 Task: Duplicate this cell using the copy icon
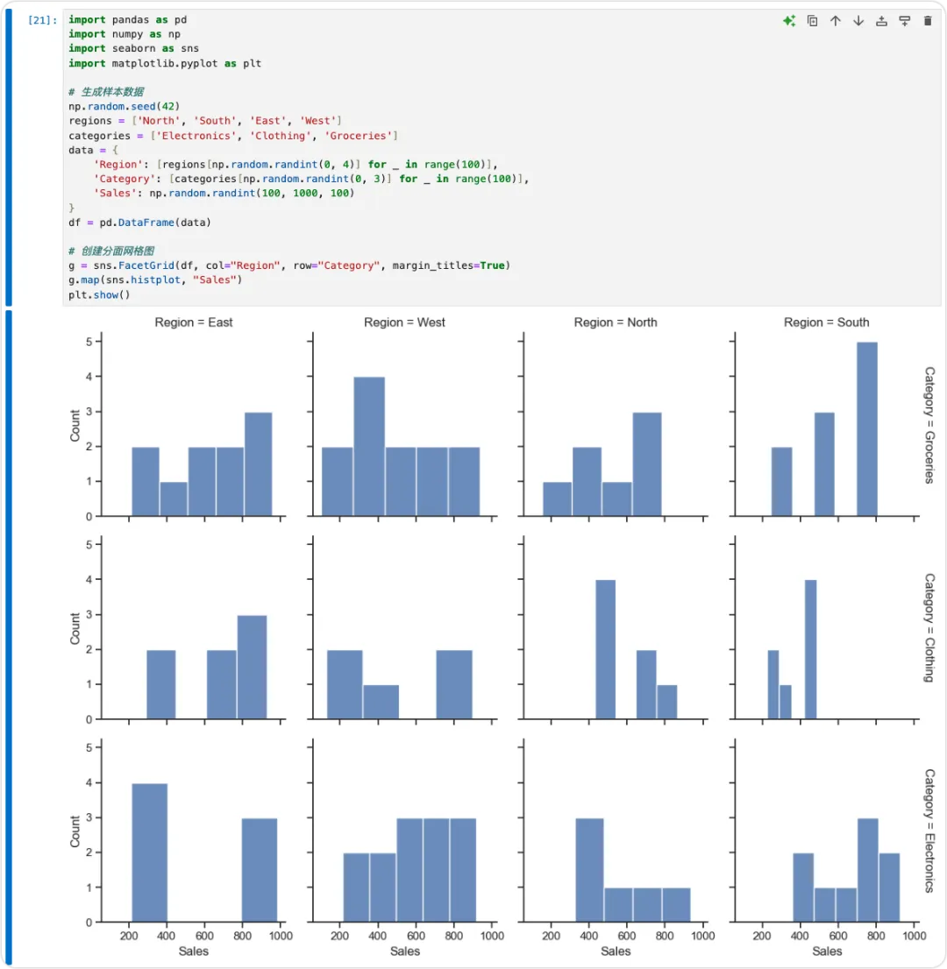point(812,21)
